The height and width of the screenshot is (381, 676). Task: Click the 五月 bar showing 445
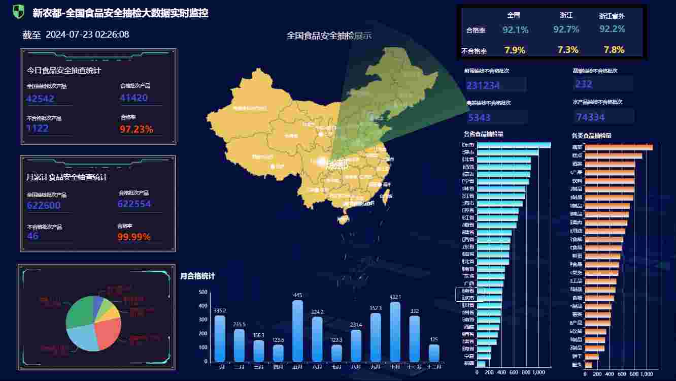(x=297, y=331)
